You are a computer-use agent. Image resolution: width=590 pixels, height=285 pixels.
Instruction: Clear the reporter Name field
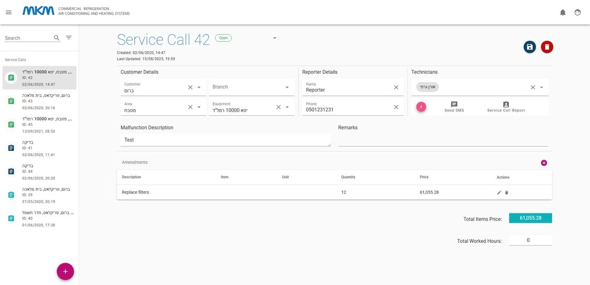click(396, 87)
